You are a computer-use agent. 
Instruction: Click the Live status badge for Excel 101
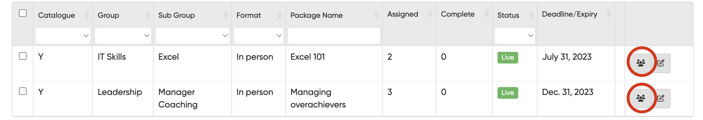click(x=507, y=57)
